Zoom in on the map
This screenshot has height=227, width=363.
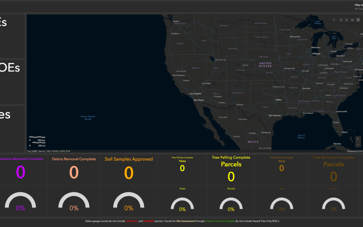358,139
